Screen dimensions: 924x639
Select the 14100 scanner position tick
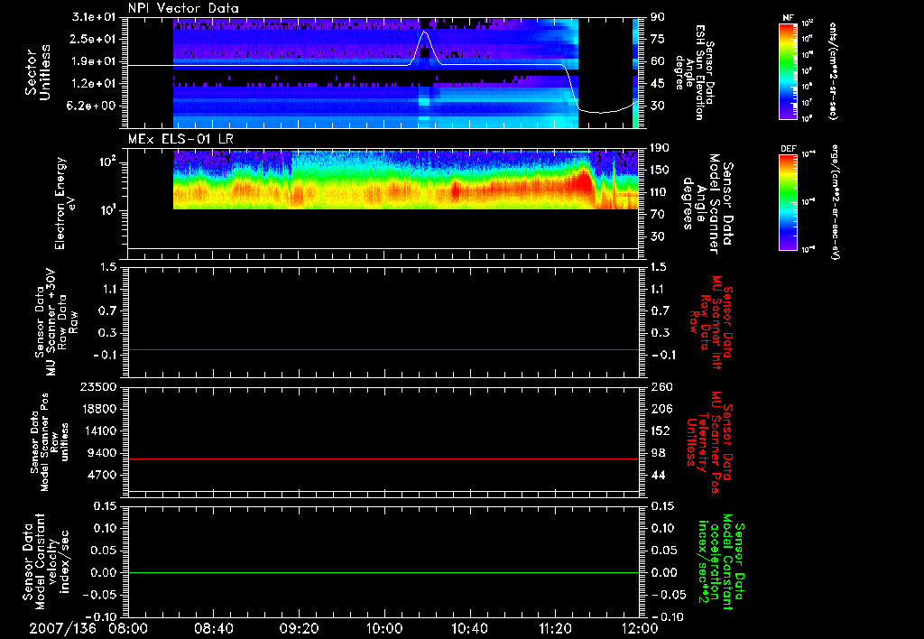98,431
